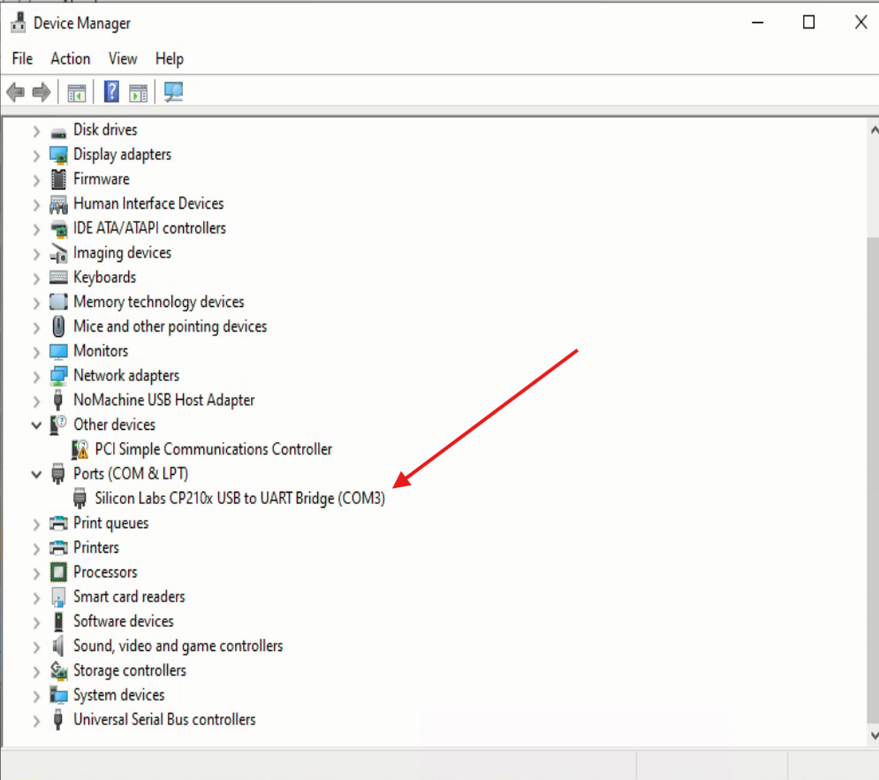Click the PCI Simple Communications Controller warning icon

80,449
